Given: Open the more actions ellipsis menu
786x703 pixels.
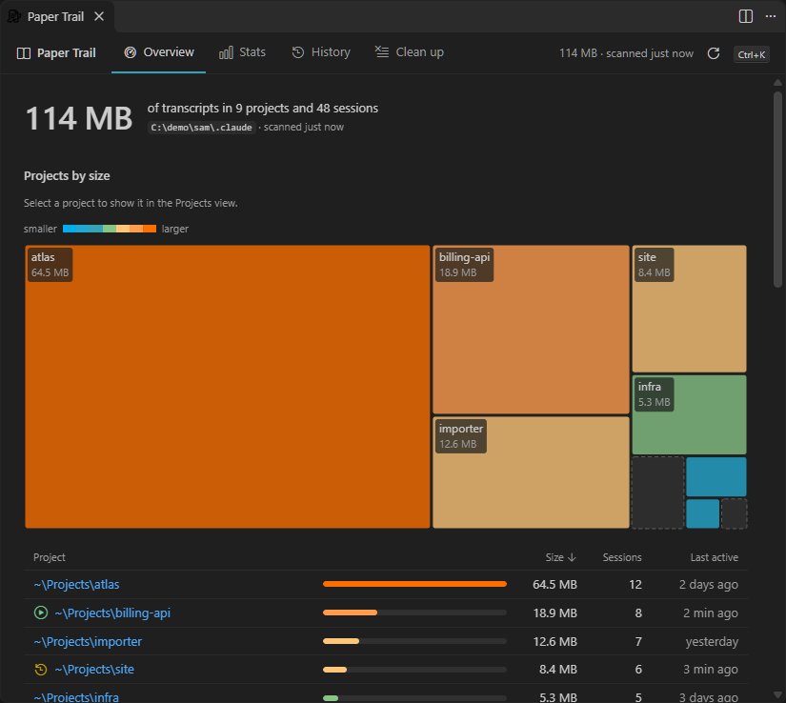Looking at the screenshot, I should pos(771,16).
